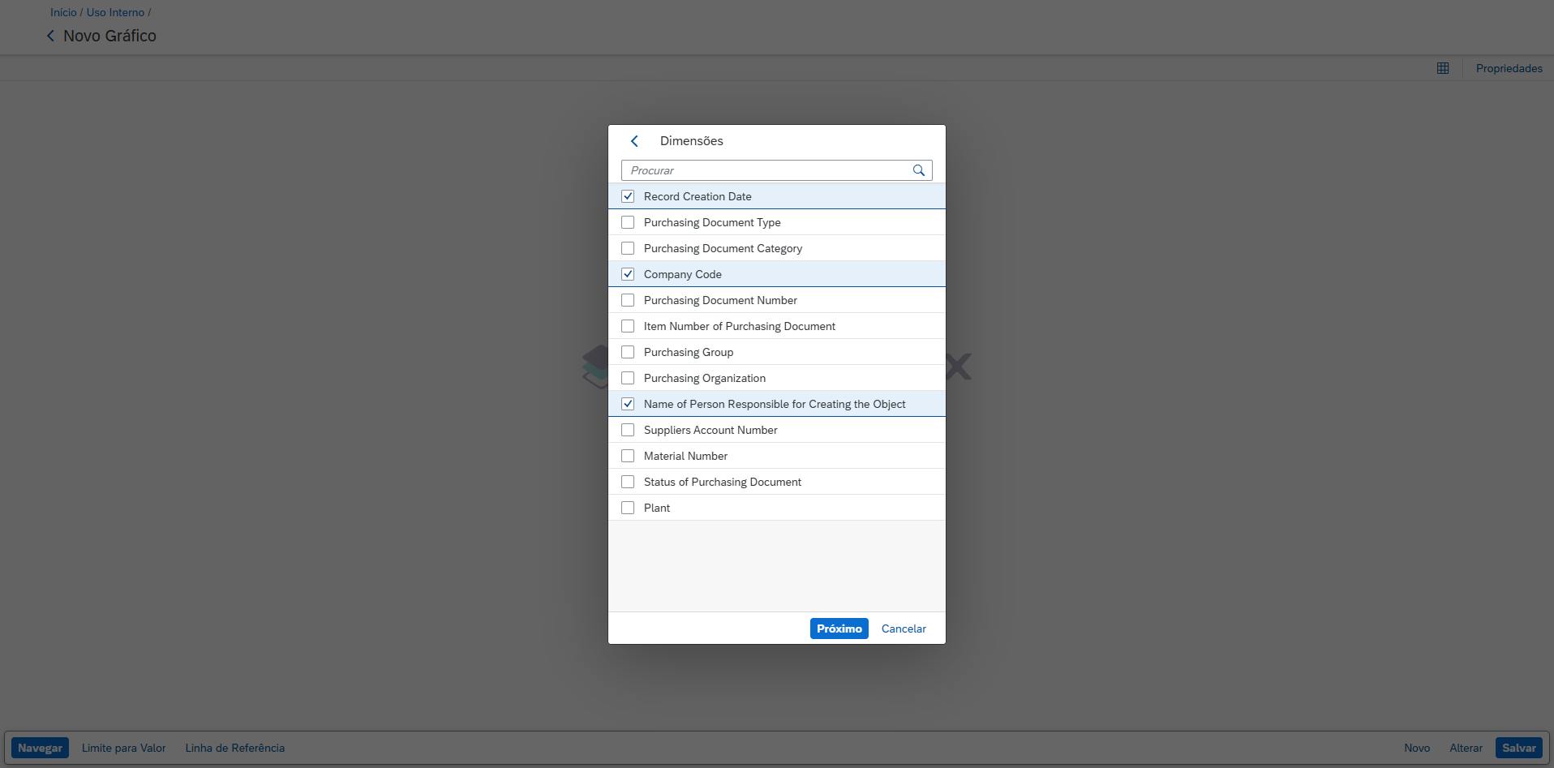Tick the Plant dimension checkbox

pyautogui.click(x=628, y=508)
